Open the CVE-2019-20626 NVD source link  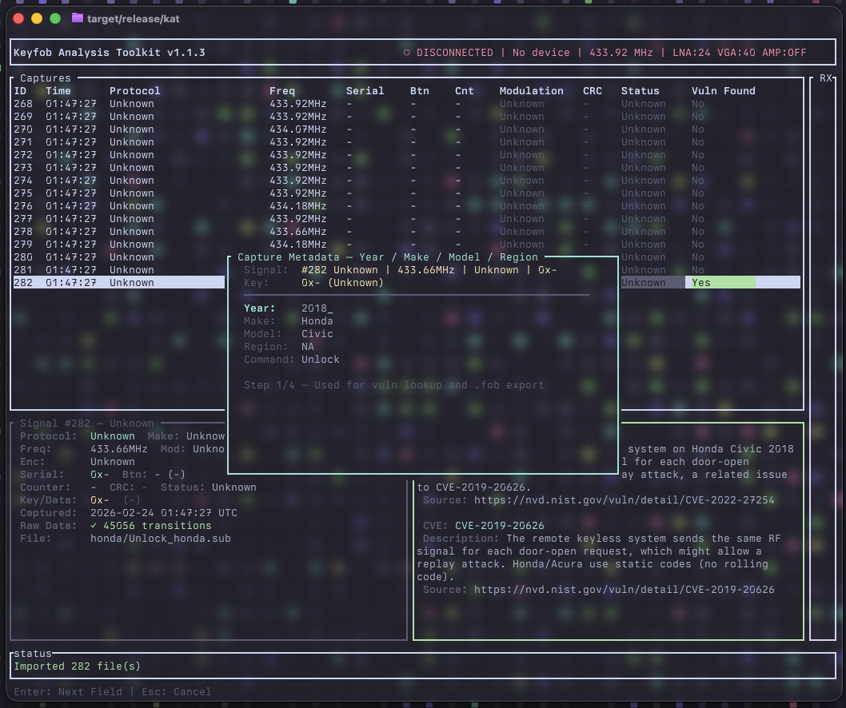(625, 590)
